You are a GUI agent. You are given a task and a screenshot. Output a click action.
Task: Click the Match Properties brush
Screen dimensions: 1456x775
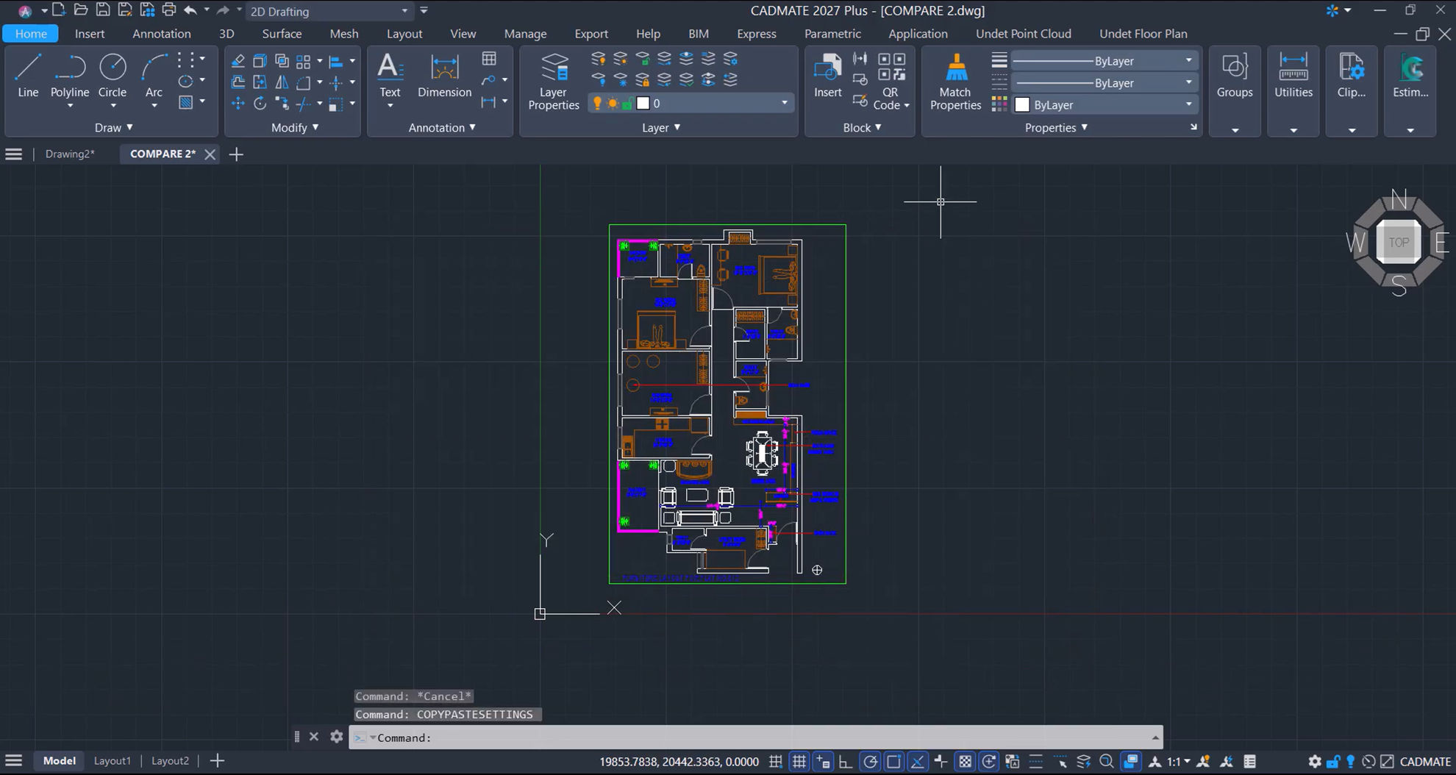pos(955,81)
